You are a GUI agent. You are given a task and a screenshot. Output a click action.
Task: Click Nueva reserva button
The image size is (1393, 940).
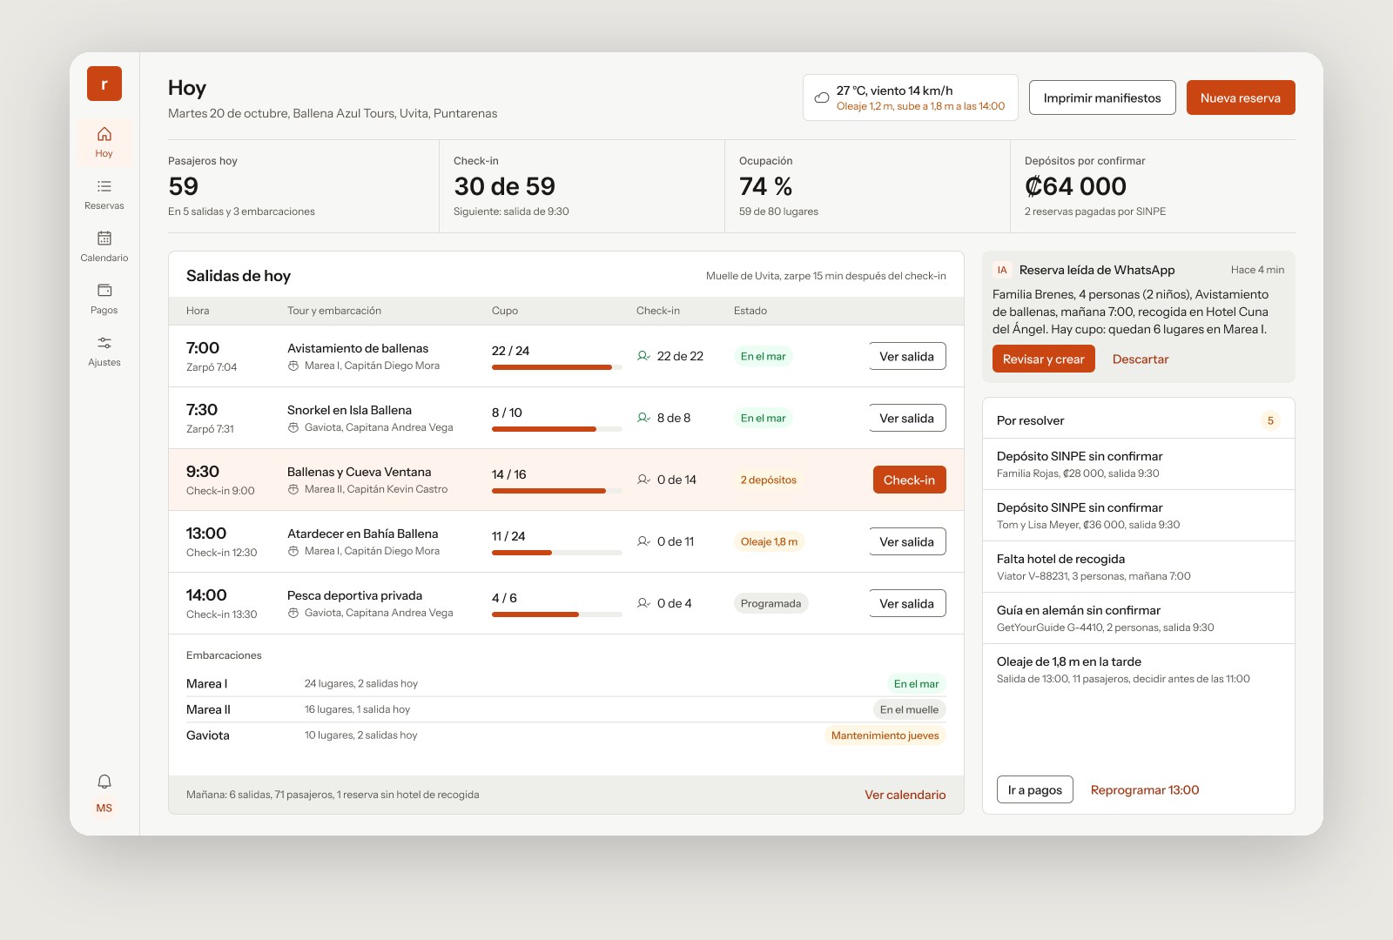tap(1241, 97)
